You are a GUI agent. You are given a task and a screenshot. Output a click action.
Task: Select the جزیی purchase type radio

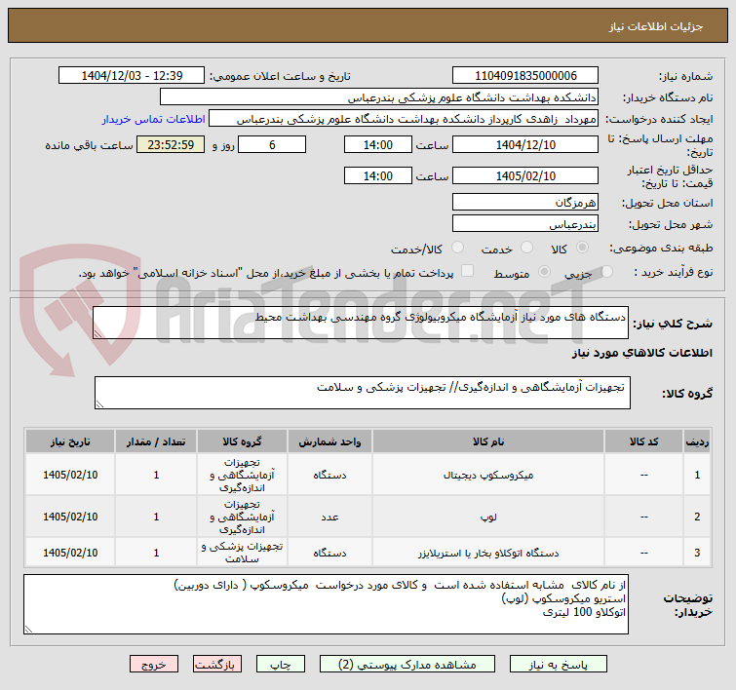pos(606,271)
